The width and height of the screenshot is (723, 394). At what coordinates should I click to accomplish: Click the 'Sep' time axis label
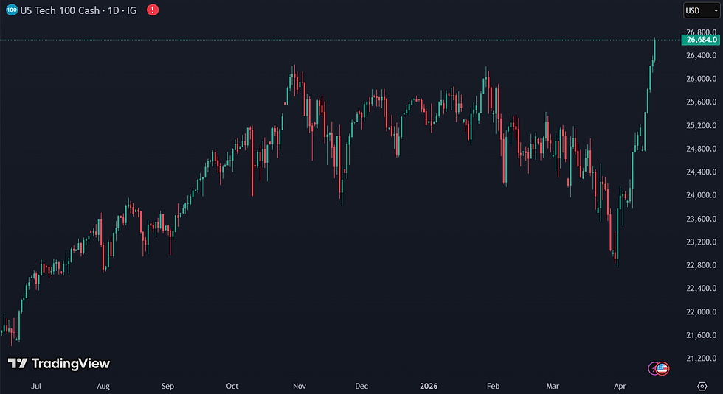(168, 386)
